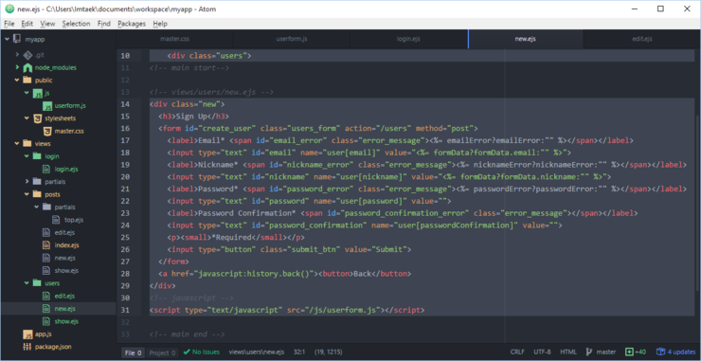Click the node_modules folder icon
Screen dimensions: 701x361
(x=27, y=67)
